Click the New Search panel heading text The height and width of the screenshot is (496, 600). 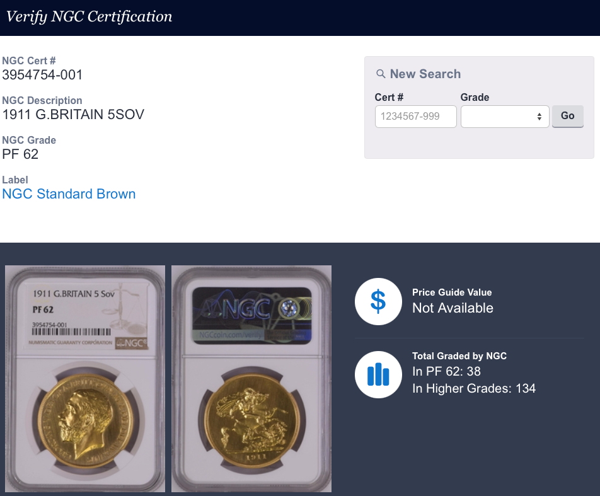[x=425, y=74]
